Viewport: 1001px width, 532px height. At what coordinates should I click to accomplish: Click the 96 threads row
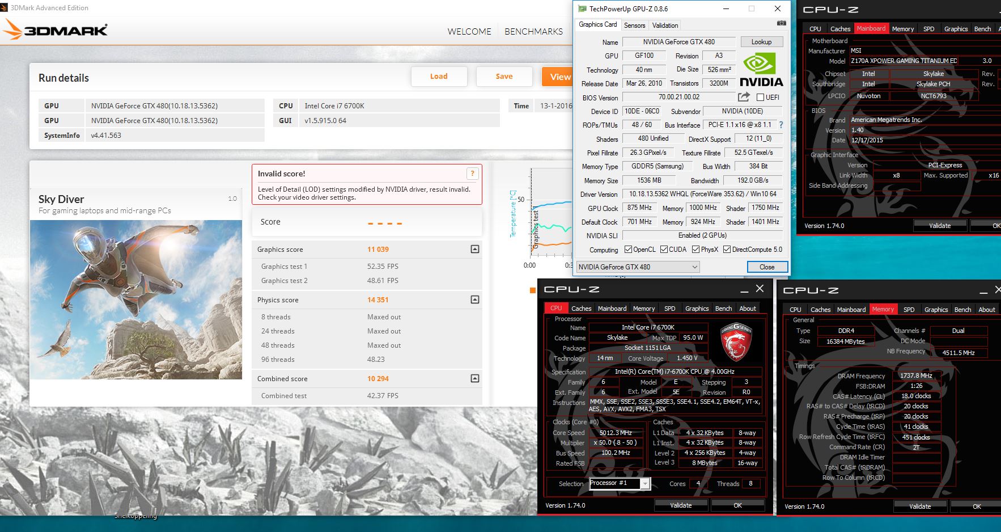(367, 360)
